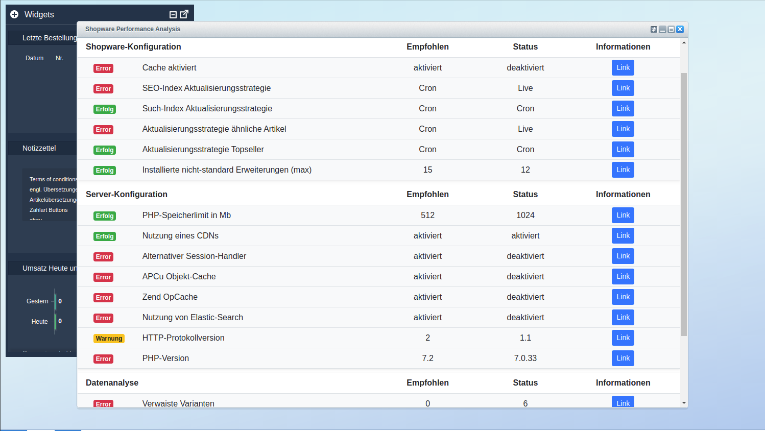The height and width of the screenshot is (431, 765).
Task: Open the Link for PHP-Version row
Action: (623, 358)
